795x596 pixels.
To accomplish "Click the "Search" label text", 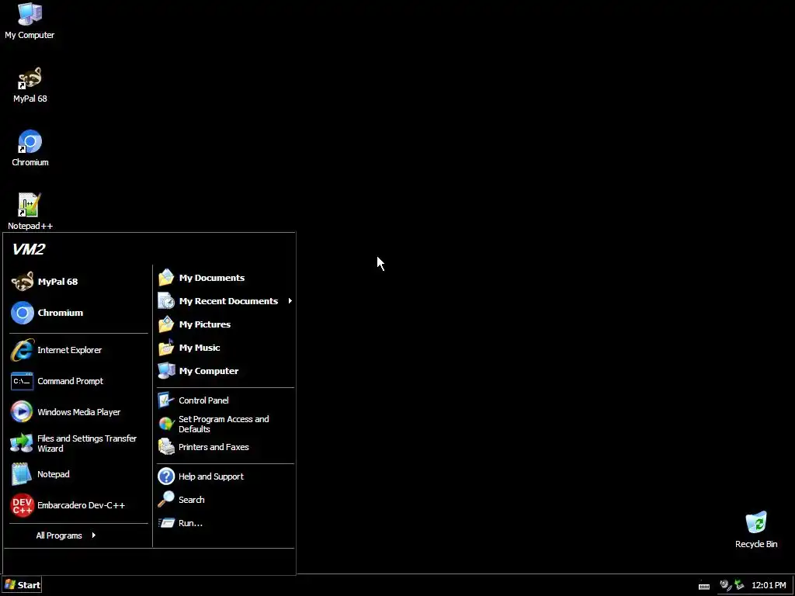I will pyautogui.click(x=192, y=500).
